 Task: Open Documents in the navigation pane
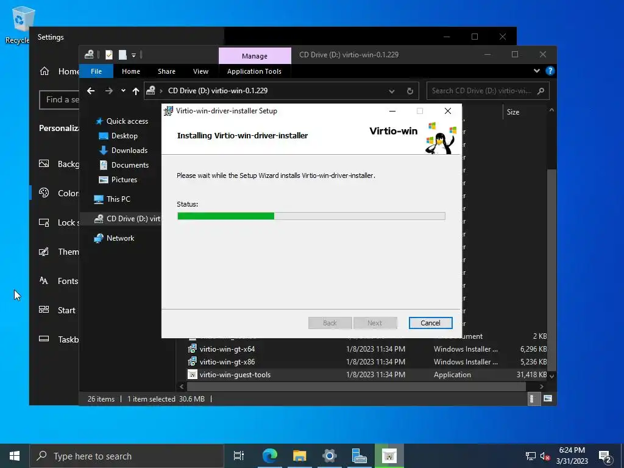[124, 165]
